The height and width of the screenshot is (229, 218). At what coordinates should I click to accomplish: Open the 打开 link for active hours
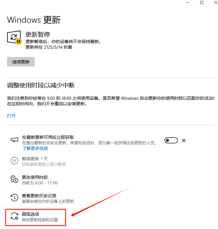click(x=11, y=116)
